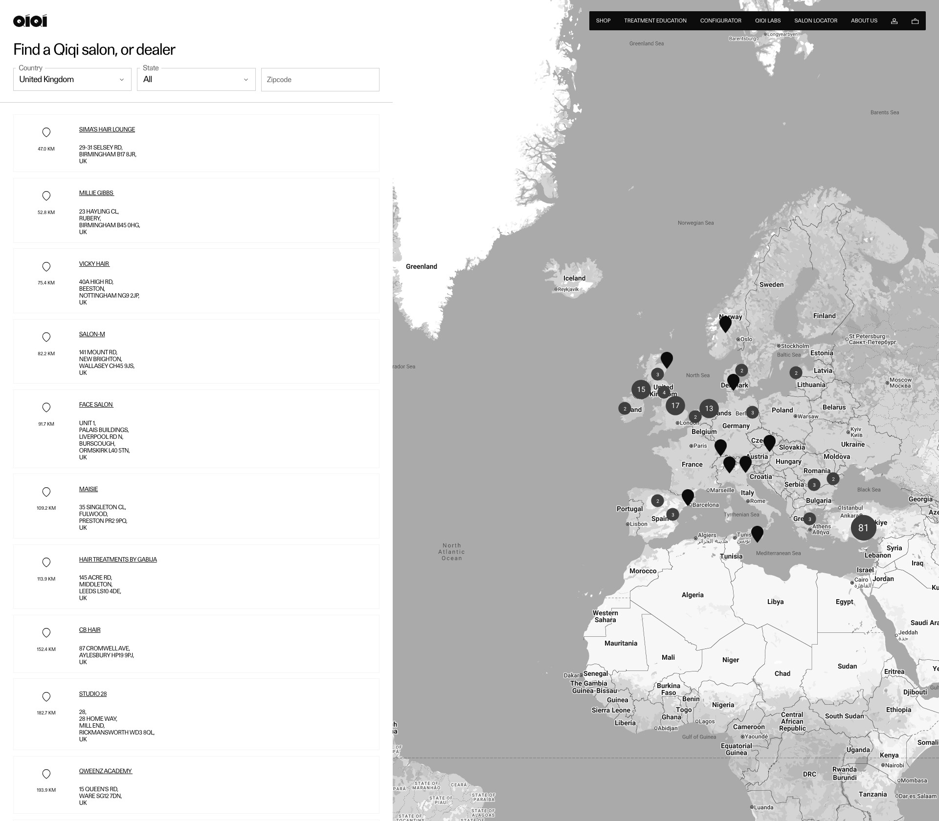This screenshot has width=939, height=821.
Task: Open the Shop menu item
Action: 603,21
